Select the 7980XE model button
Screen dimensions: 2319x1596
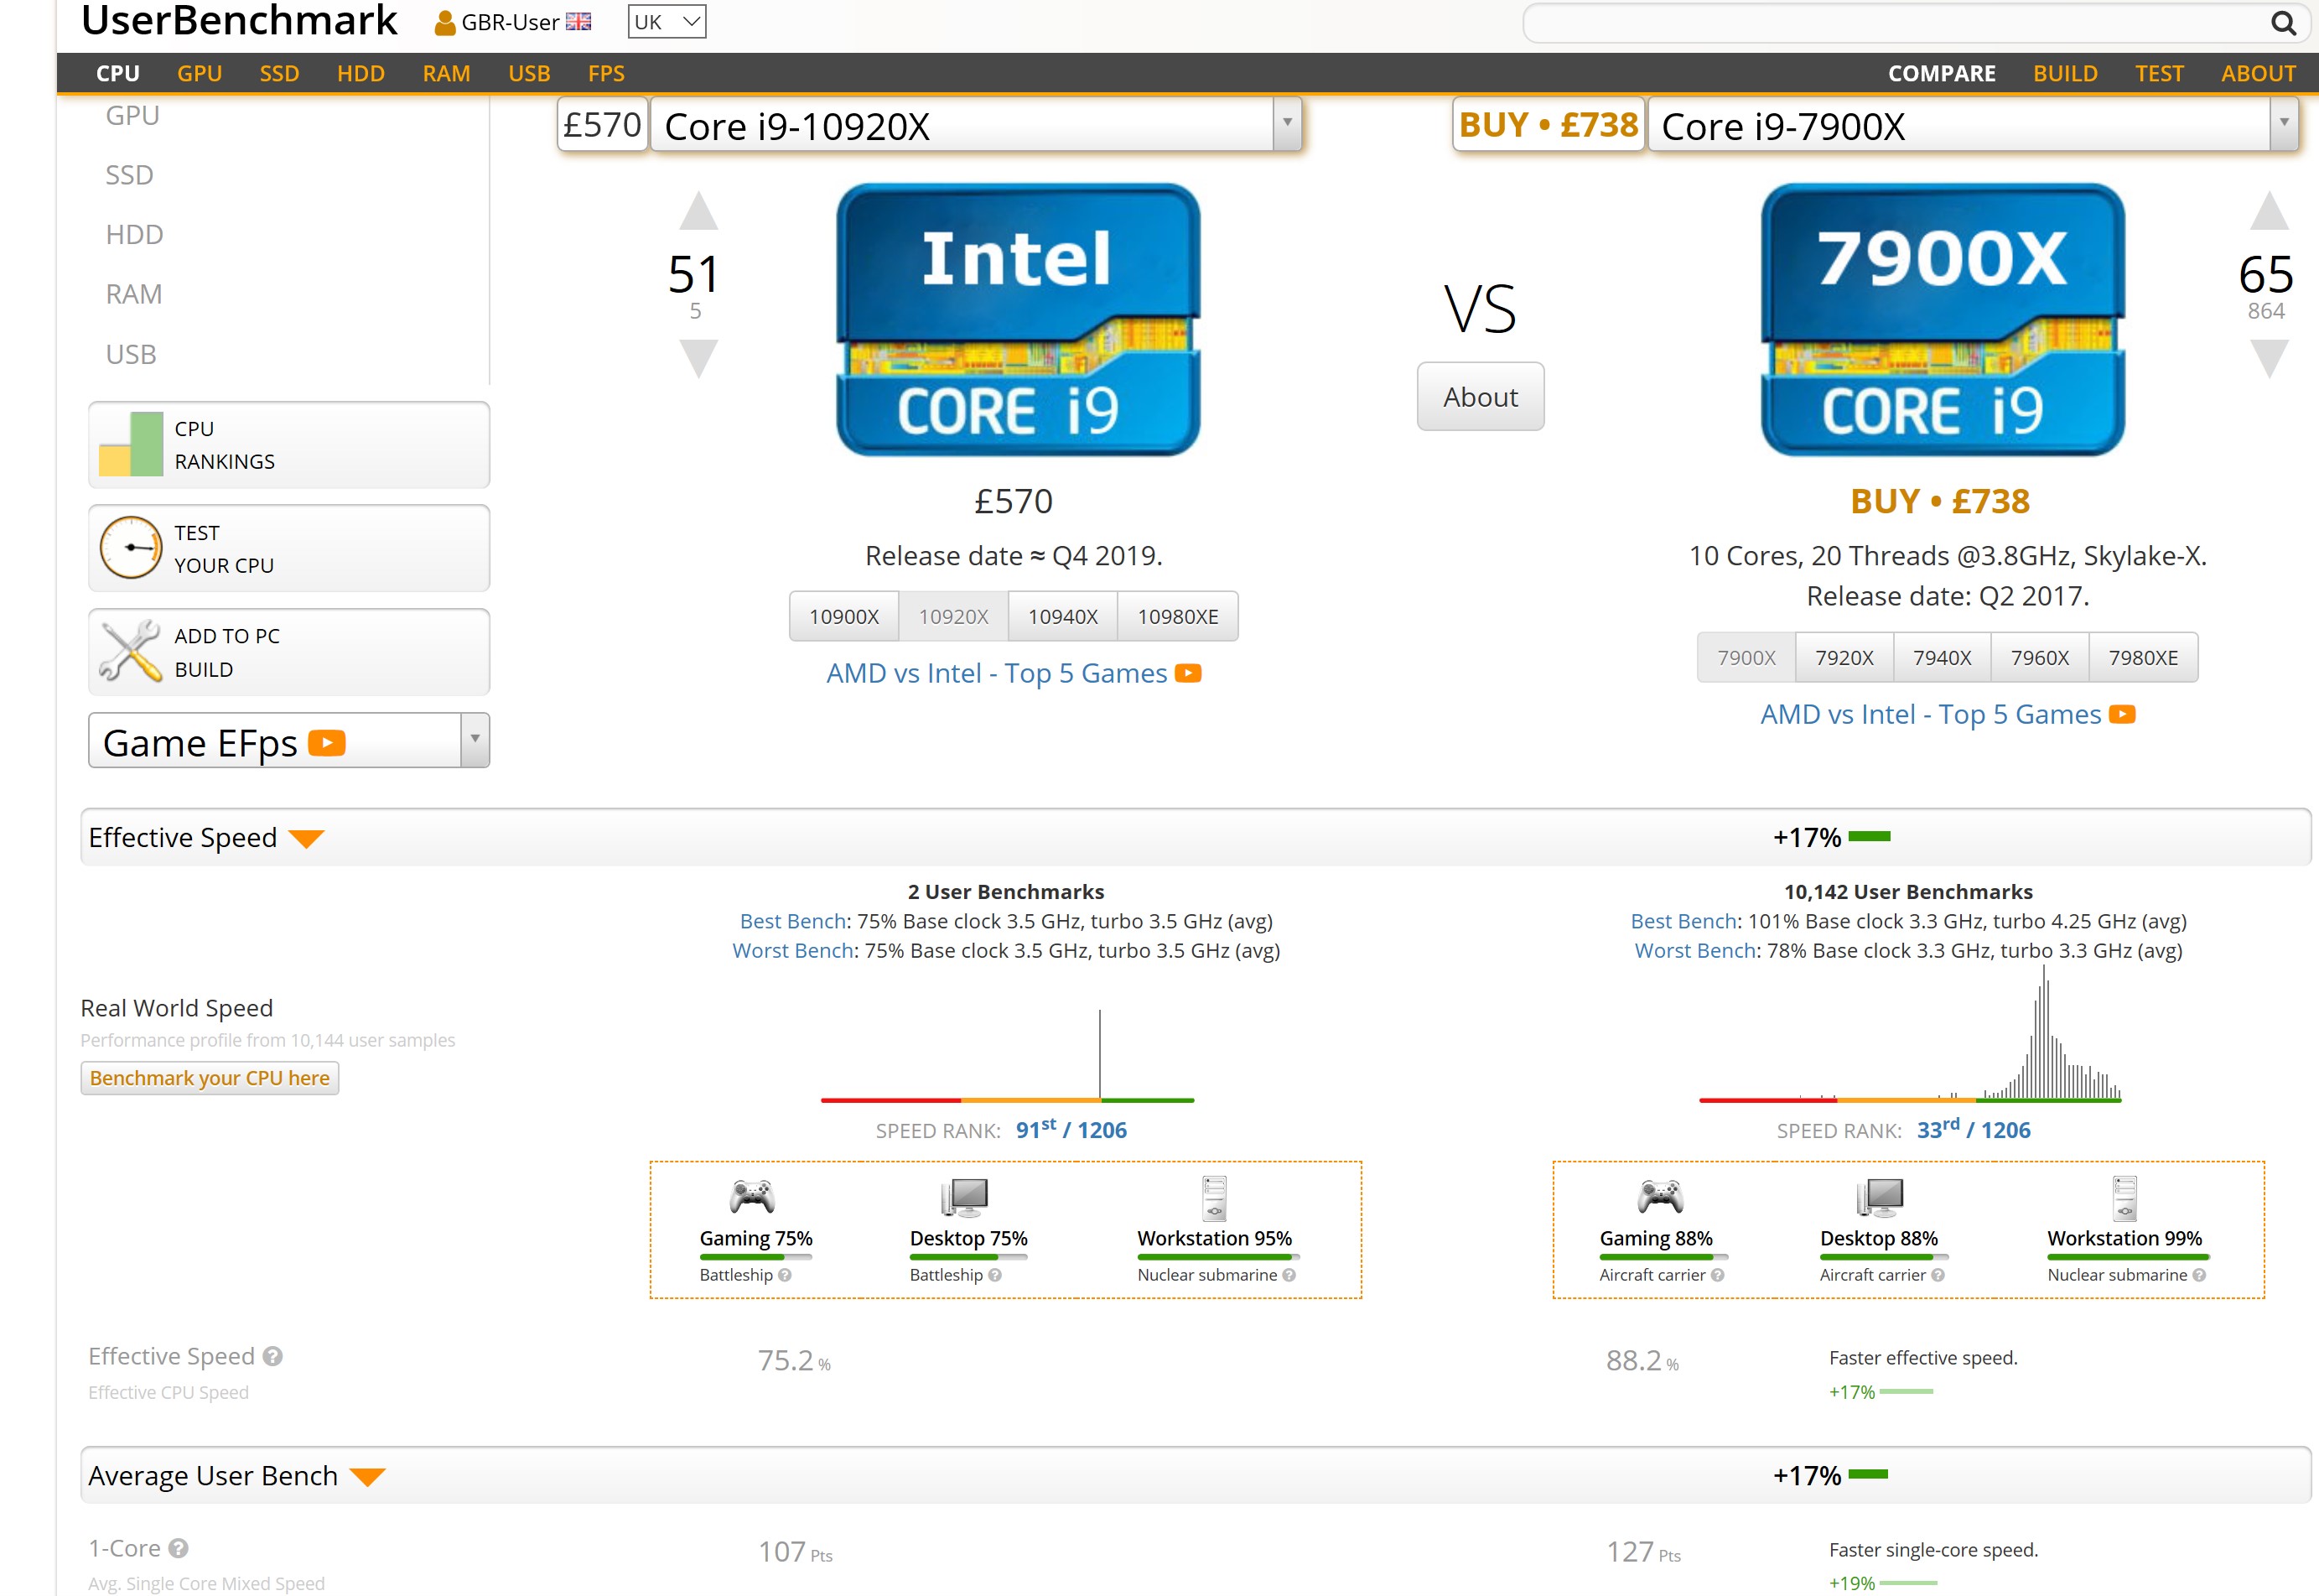(x=2143, y=657)
